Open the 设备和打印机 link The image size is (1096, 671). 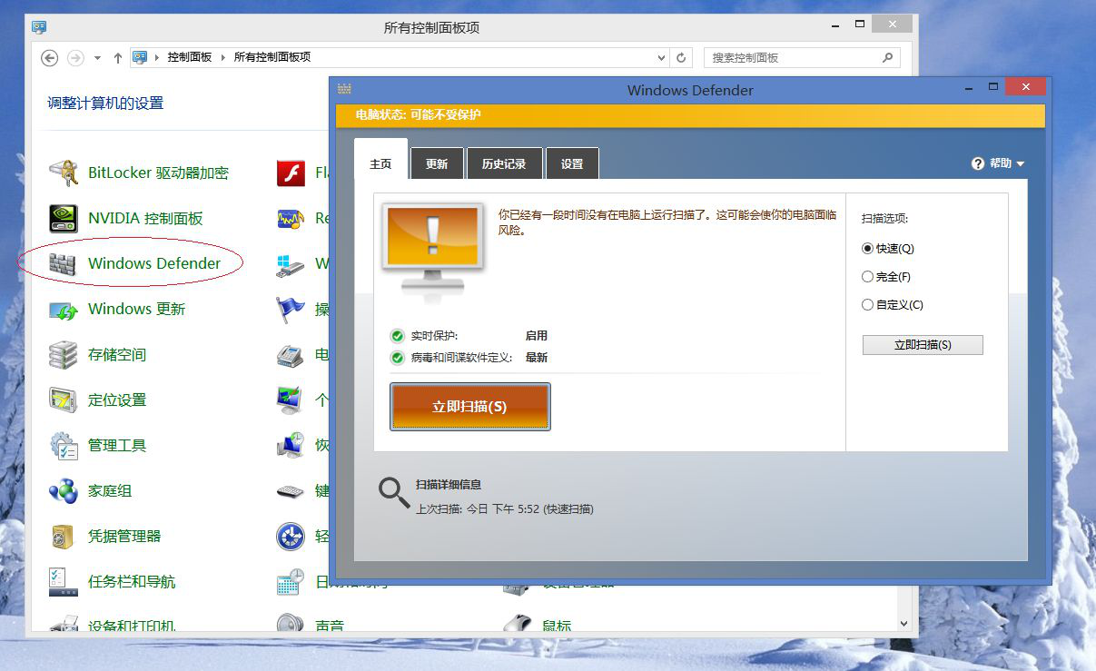tap(132, 626)
